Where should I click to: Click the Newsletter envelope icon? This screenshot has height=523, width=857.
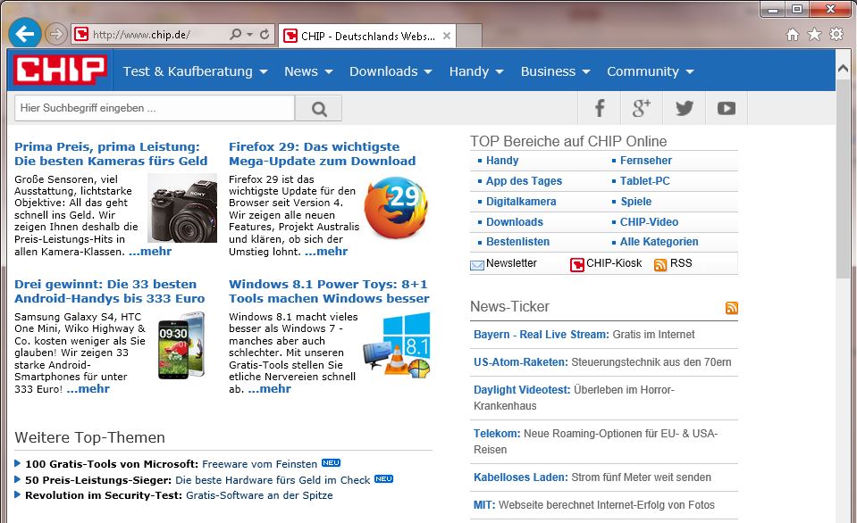point(477,265)
